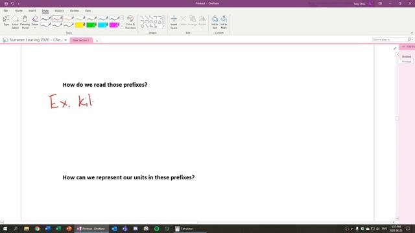Add a new section with plus tab

tap(97, 41)
